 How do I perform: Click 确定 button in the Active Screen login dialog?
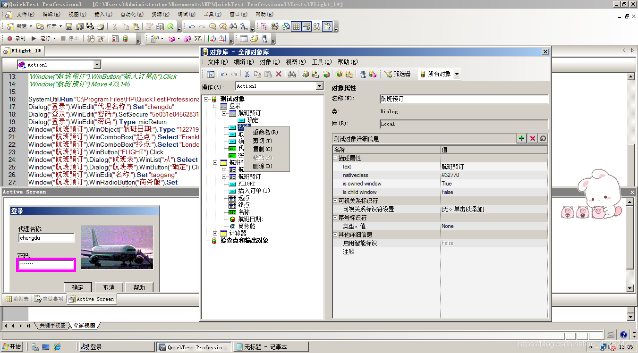[x=77, y=287]
